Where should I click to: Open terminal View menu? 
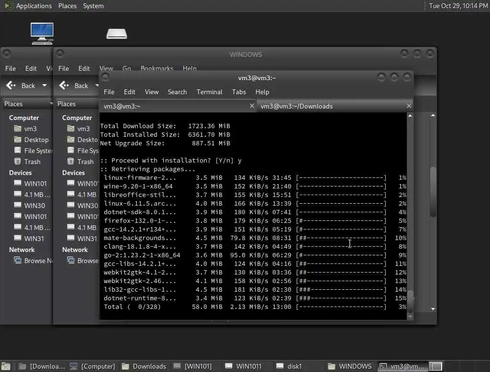click(x=152, y=92)
